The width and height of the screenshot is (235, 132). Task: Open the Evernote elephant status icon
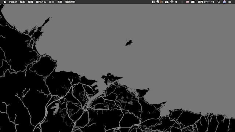tap(158, 2)
